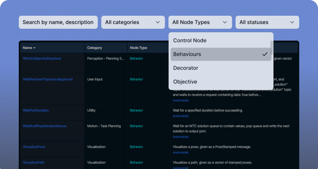Click the 'Wait for an MTC solution queue' description

pos(231,129)
